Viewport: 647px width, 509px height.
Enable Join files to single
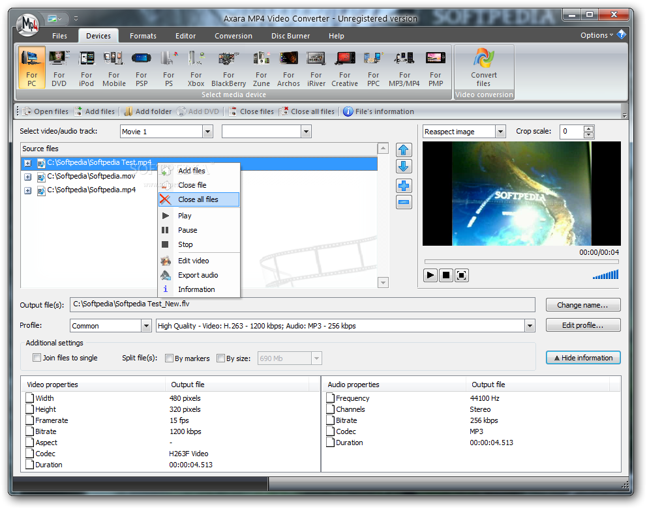point(37,358)
